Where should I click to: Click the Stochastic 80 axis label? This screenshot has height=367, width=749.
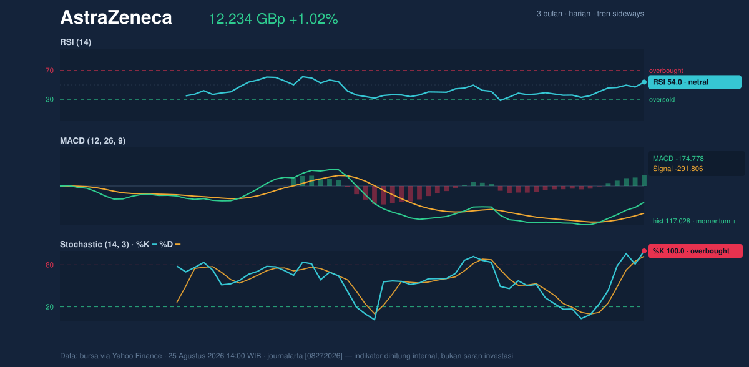[x=49, y=265]
